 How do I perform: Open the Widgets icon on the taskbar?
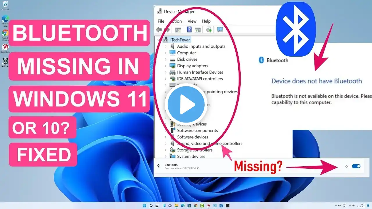164,206
